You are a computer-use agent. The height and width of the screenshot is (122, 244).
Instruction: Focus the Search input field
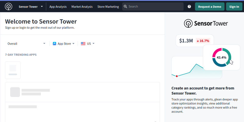[x=153, y=6]
